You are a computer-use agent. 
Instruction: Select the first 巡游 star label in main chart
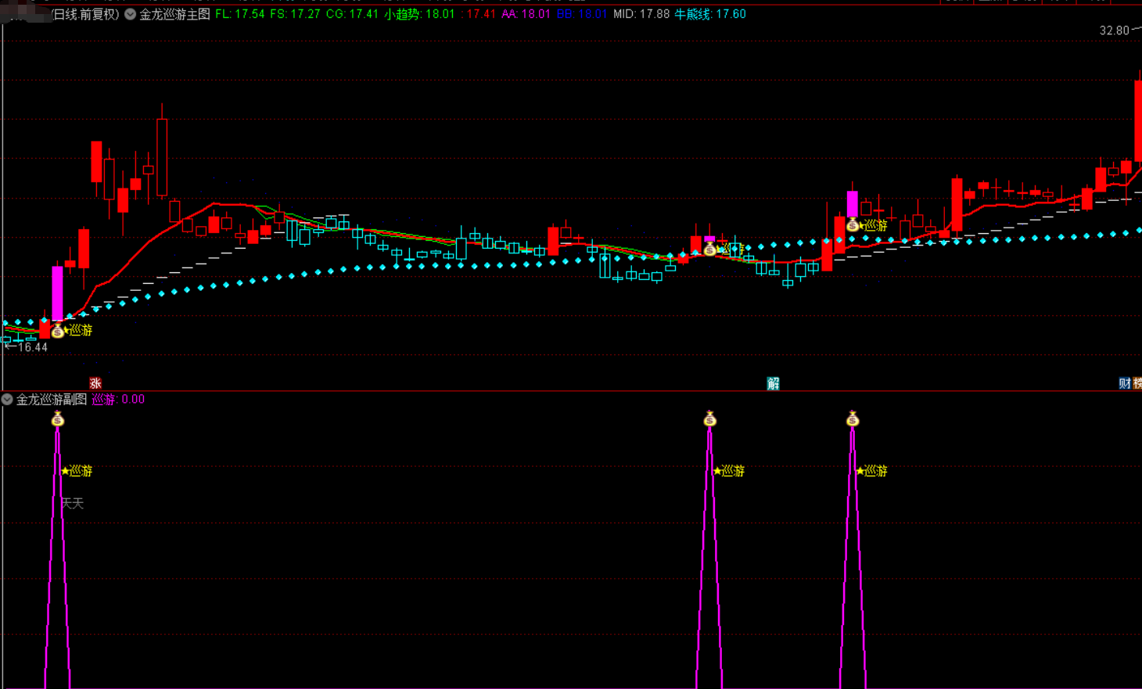point(77,331)
